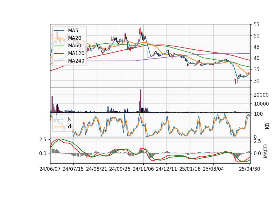Click the 24/11/06 date axis label
The width and height of the screenshot is (278, 199).
(x=143, y=169)
